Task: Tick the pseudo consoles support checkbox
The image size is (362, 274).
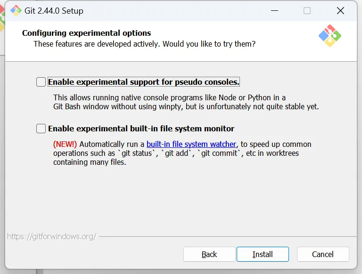Action: [x=41, y=82]
